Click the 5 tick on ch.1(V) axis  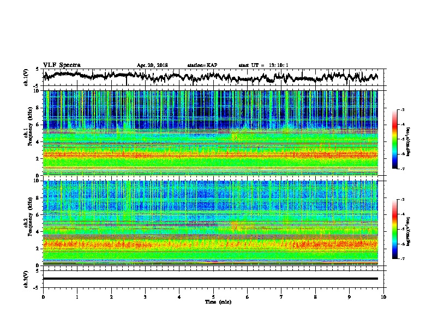[37, 69]
